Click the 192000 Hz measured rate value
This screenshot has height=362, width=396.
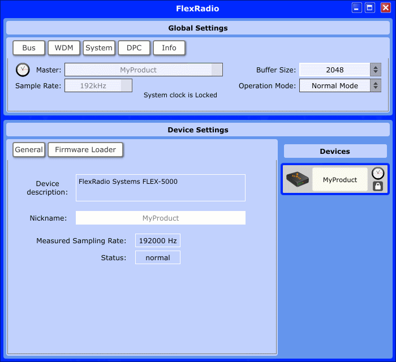pyautogui.click(x=158, y=240)
